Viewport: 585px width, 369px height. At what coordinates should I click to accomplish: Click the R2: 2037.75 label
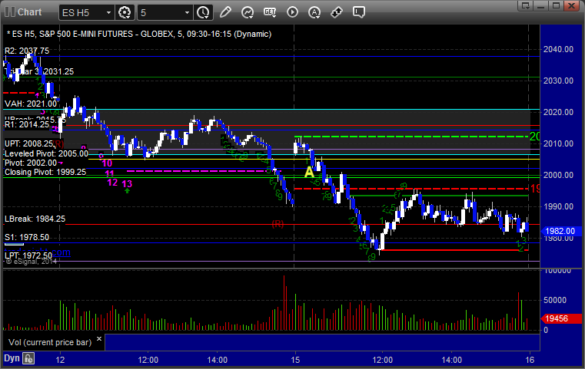point(27,51)
